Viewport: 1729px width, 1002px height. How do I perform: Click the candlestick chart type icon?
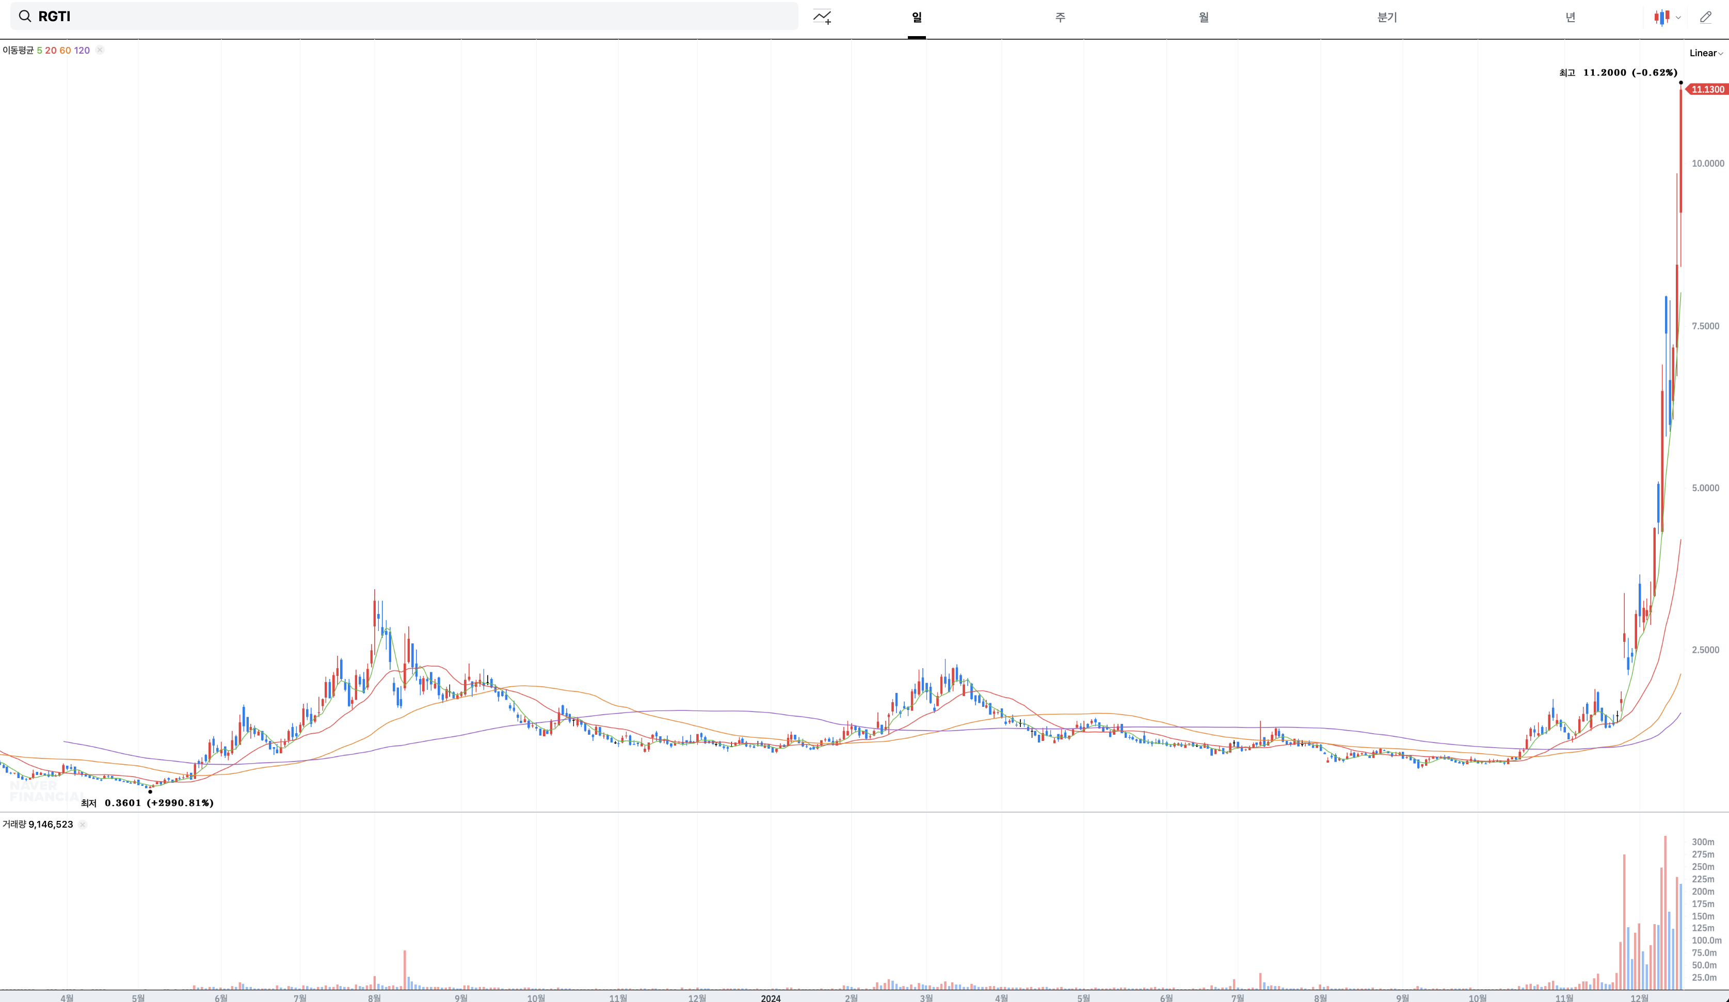[x=1662, y=17]
